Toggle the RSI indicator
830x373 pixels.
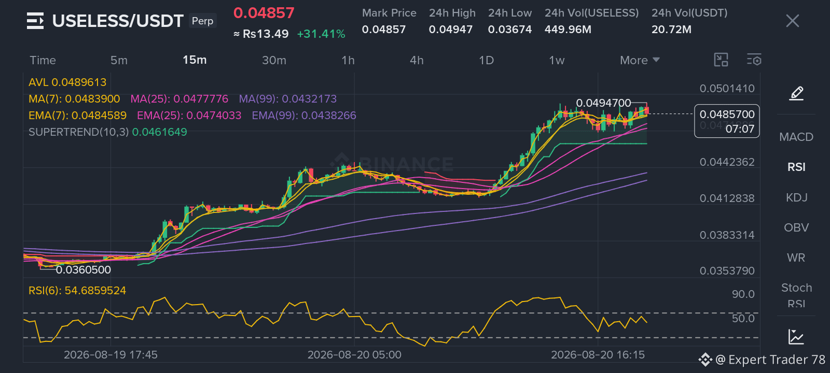[x=796, y=167]
